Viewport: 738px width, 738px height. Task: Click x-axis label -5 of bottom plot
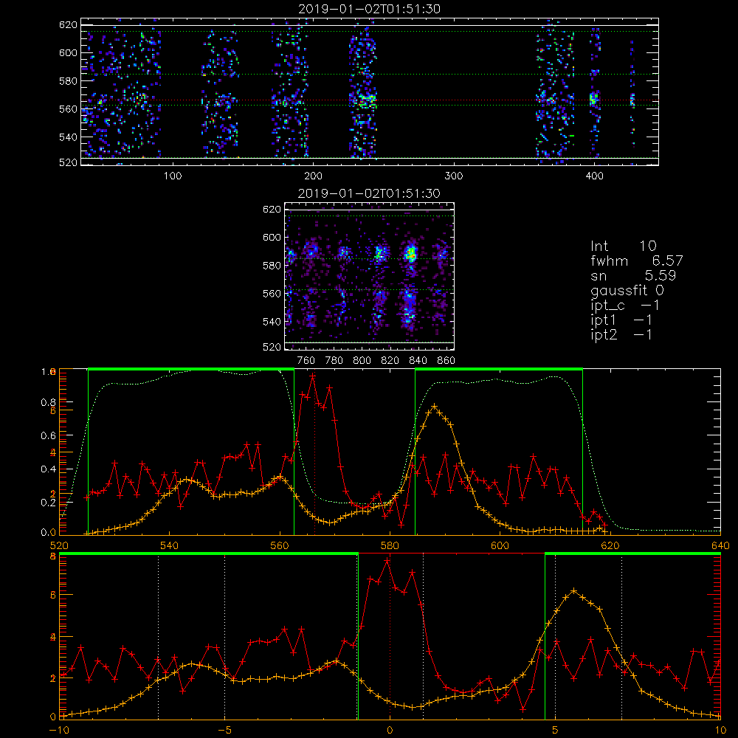[x=224, y=731]
